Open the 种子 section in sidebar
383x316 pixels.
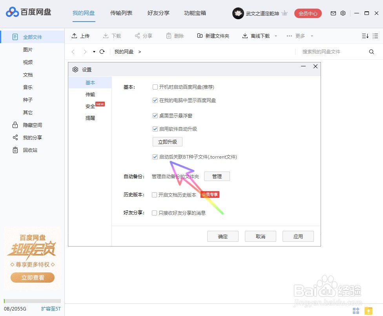28,100
